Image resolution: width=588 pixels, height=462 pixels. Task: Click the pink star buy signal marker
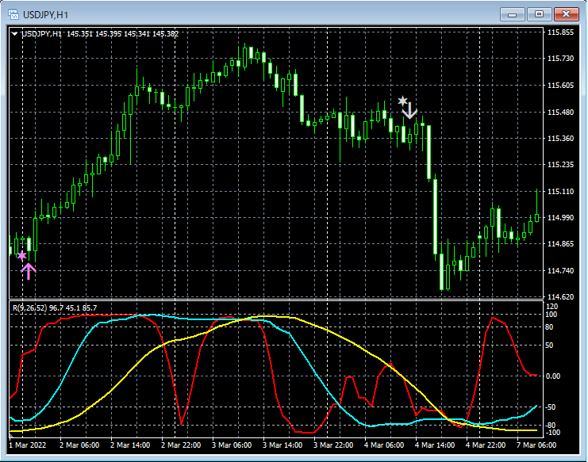21,256
